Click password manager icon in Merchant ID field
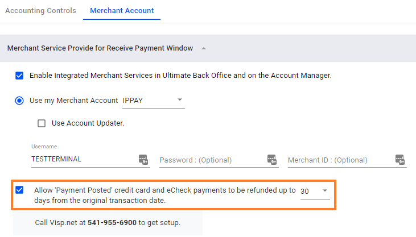 (400, 160)
